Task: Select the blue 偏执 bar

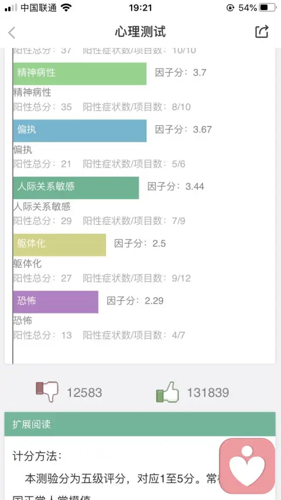Action: coord(80,131)
